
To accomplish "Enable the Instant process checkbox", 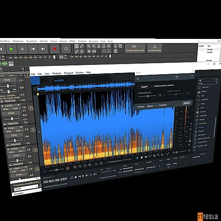I will (107, 162).
